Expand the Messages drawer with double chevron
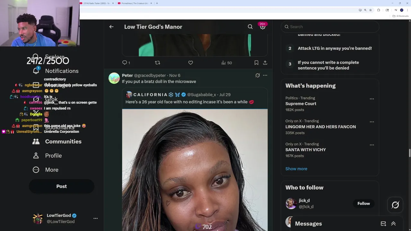The height and width of the screenshot is (231, 411). click(393, 224)
